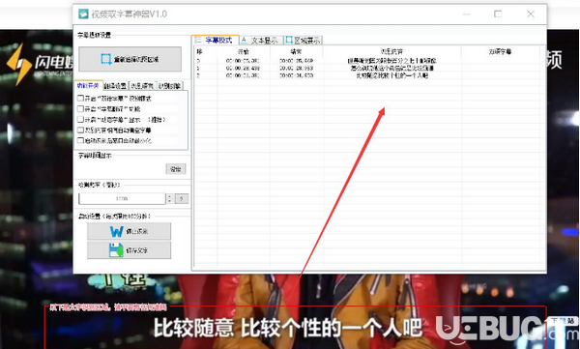580x349 pixels.
Task: Click the save file button with floppy icon
Action: click(130, 250)
